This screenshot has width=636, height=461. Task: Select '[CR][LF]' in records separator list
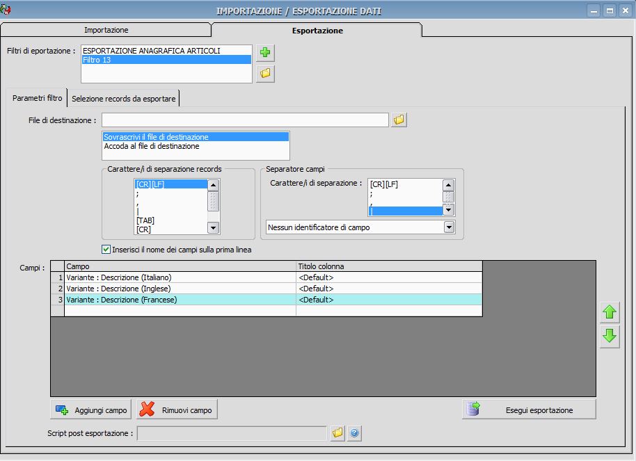pos(171,184)
